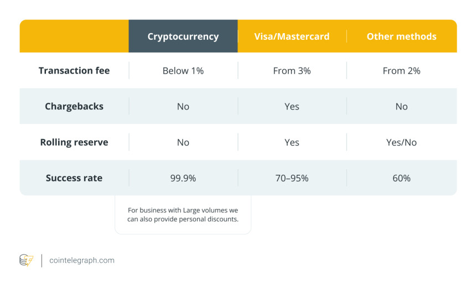
Task: Click the Chargebacks row label
Action: (74, 106)
